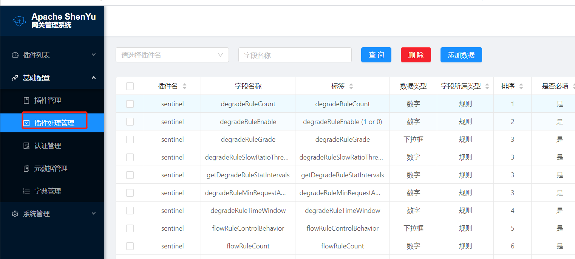Select the 插件列表 sidebar icon
The width and height of the screenshot is (575, 259).
(15, 54)
